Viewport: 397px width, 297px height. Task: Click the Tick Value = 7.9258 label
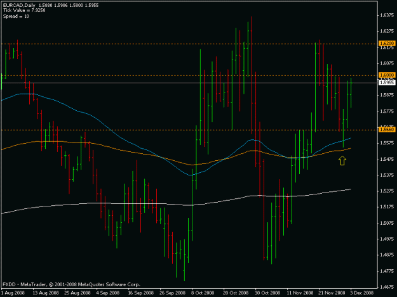[x=24, y=10]
